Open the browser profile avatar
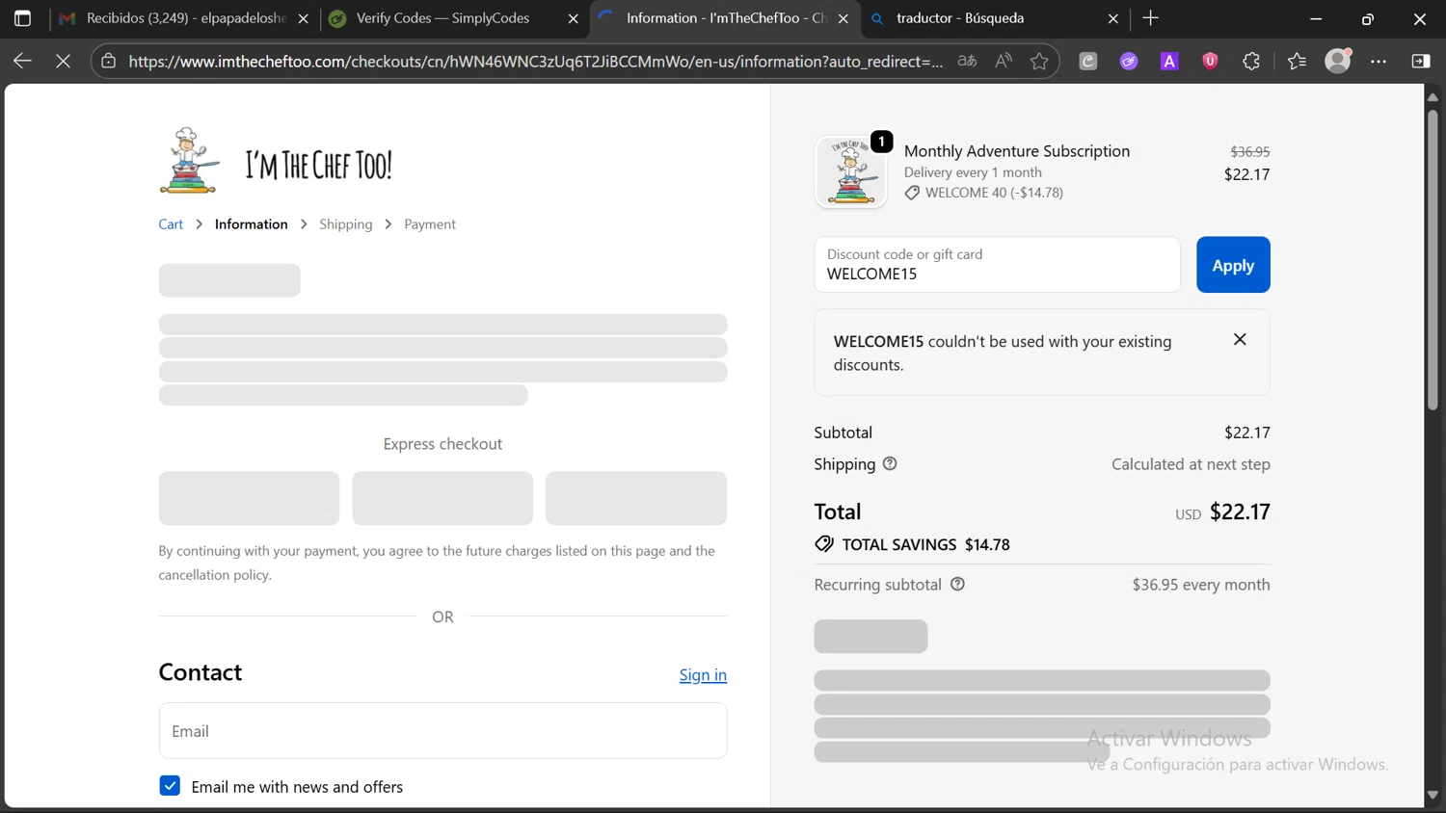This screenshot has width=1446, height=813. click(x=1338, y=61)
